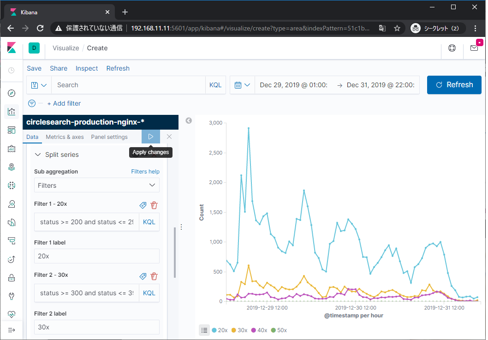Open Discover compass icon in sidebar
488x340 pixels.
coord(12,93)
